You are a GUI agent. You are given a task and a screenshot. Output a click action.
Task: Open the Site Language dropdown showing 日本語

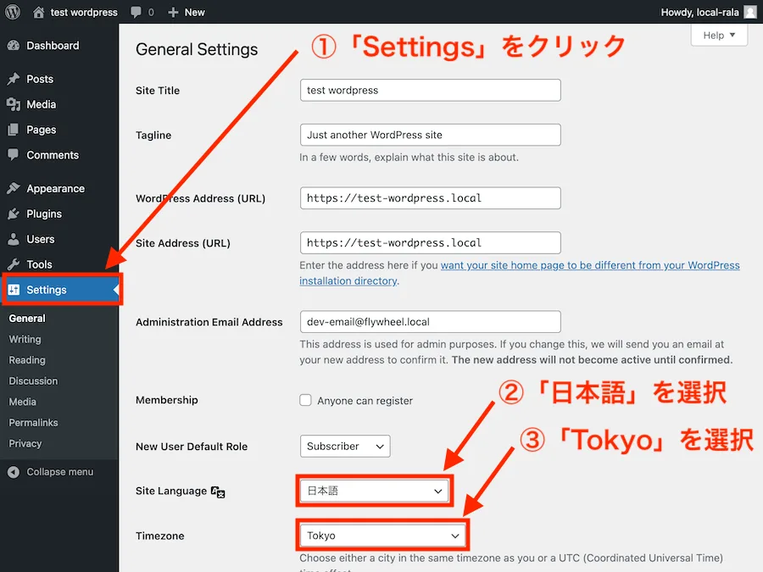pyautogui.click(x=374, y=491)
